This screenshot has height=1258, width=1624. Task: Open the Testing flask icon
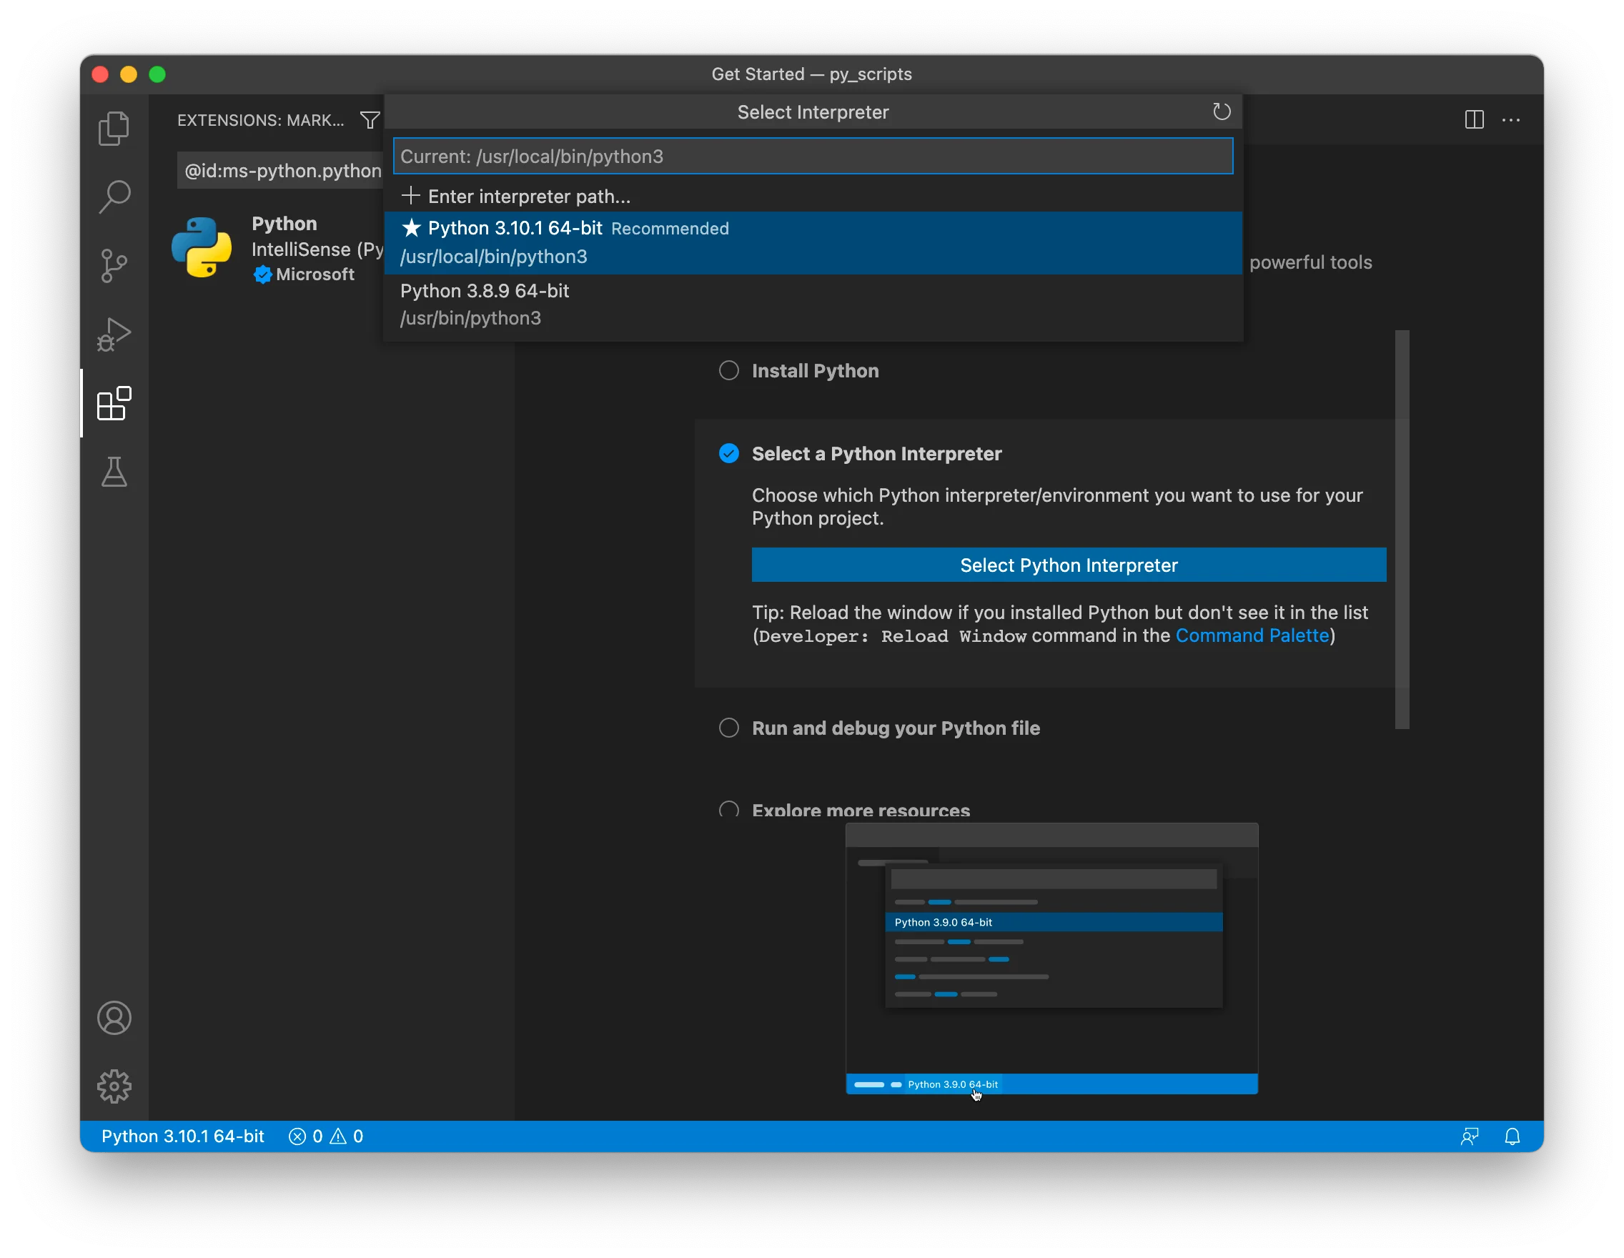(114, 472)
